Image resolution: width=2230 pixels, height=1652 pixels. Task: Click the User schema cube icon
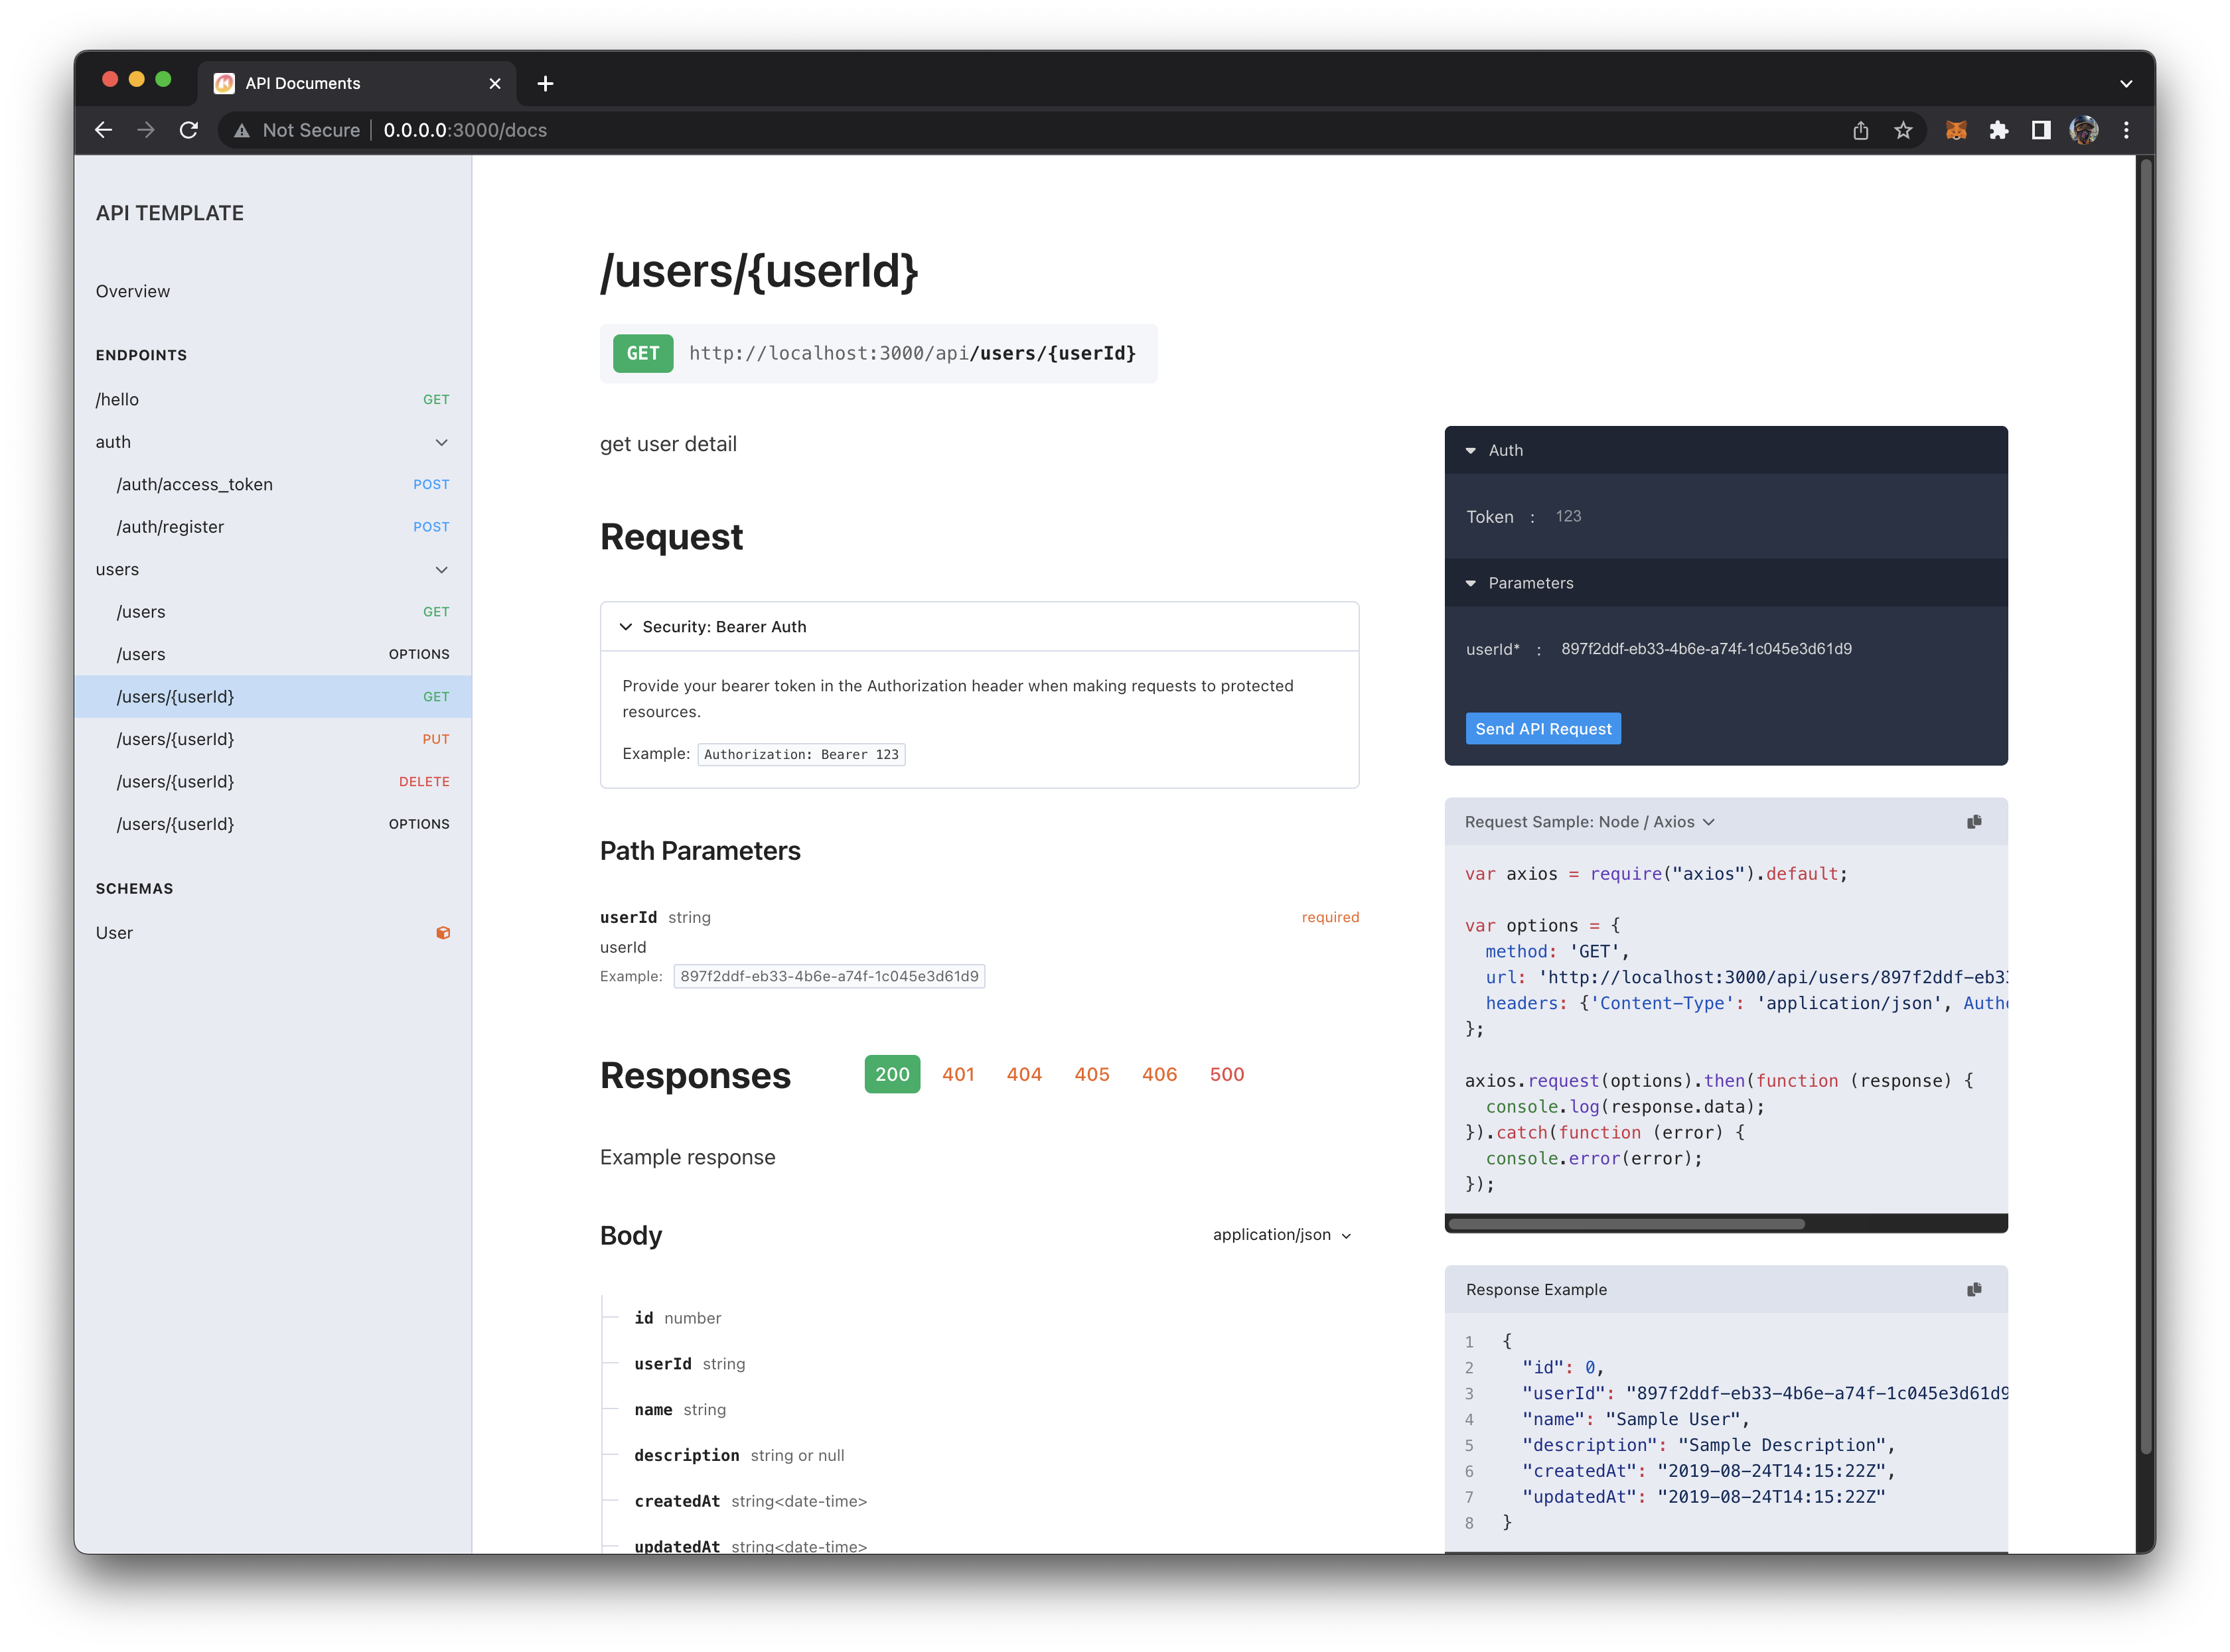(x=442, y=933)
